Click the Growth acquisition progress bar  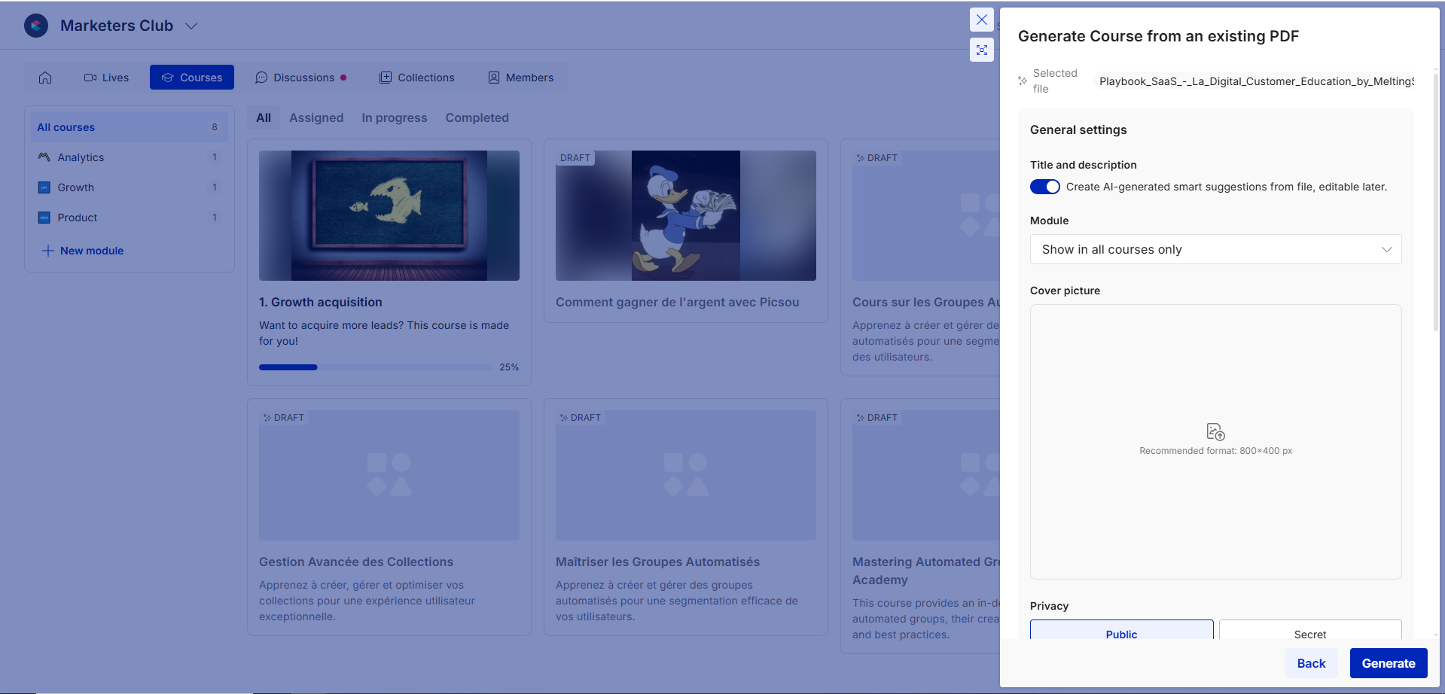click(x=376, y=367)
